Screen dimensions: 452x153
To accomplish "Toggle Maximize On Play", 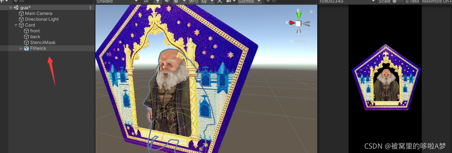I will point(437,1).
